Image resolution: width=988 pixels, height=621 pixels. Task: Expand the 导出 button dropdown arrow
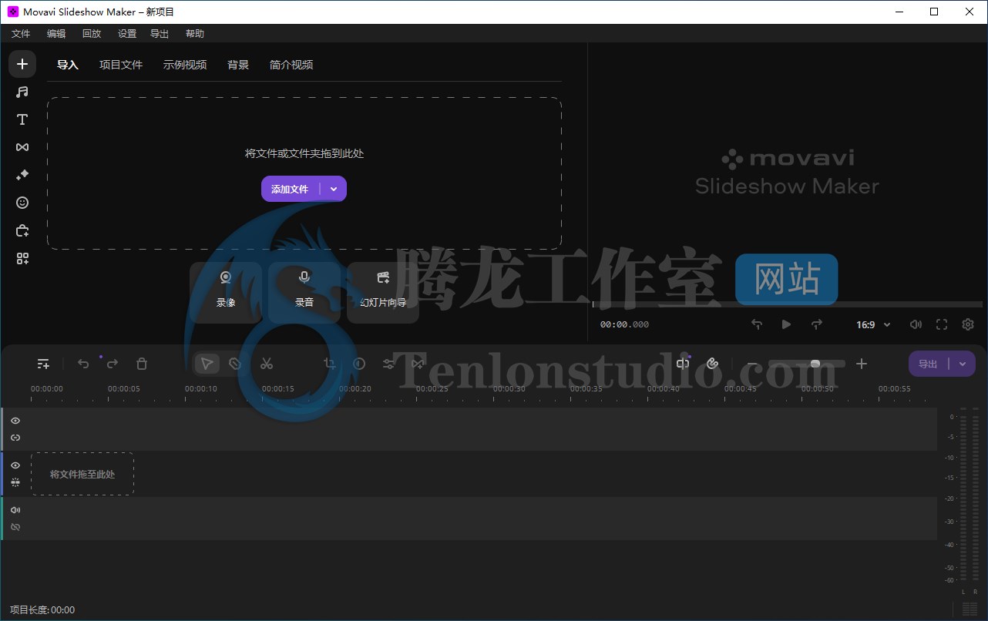(x=962, y=364)
